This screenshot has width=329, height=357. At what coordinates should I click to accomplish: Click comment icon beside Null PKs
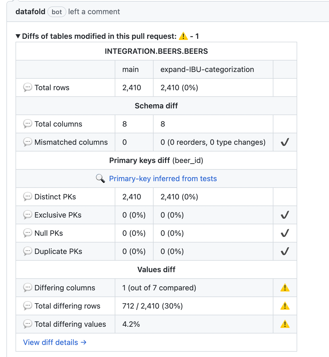point(28,233)
